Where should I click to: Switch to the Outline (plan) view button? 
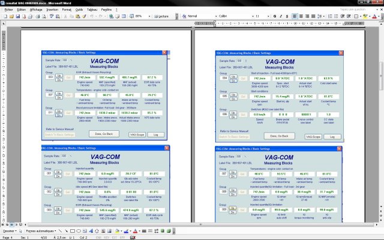click(x=16, y=224)
